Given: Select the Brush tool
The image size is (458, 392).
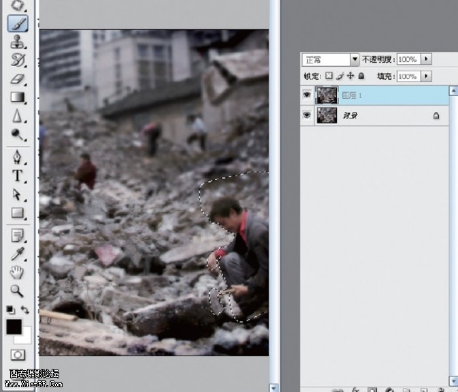Looking at the screenshot, I should 18,24.
